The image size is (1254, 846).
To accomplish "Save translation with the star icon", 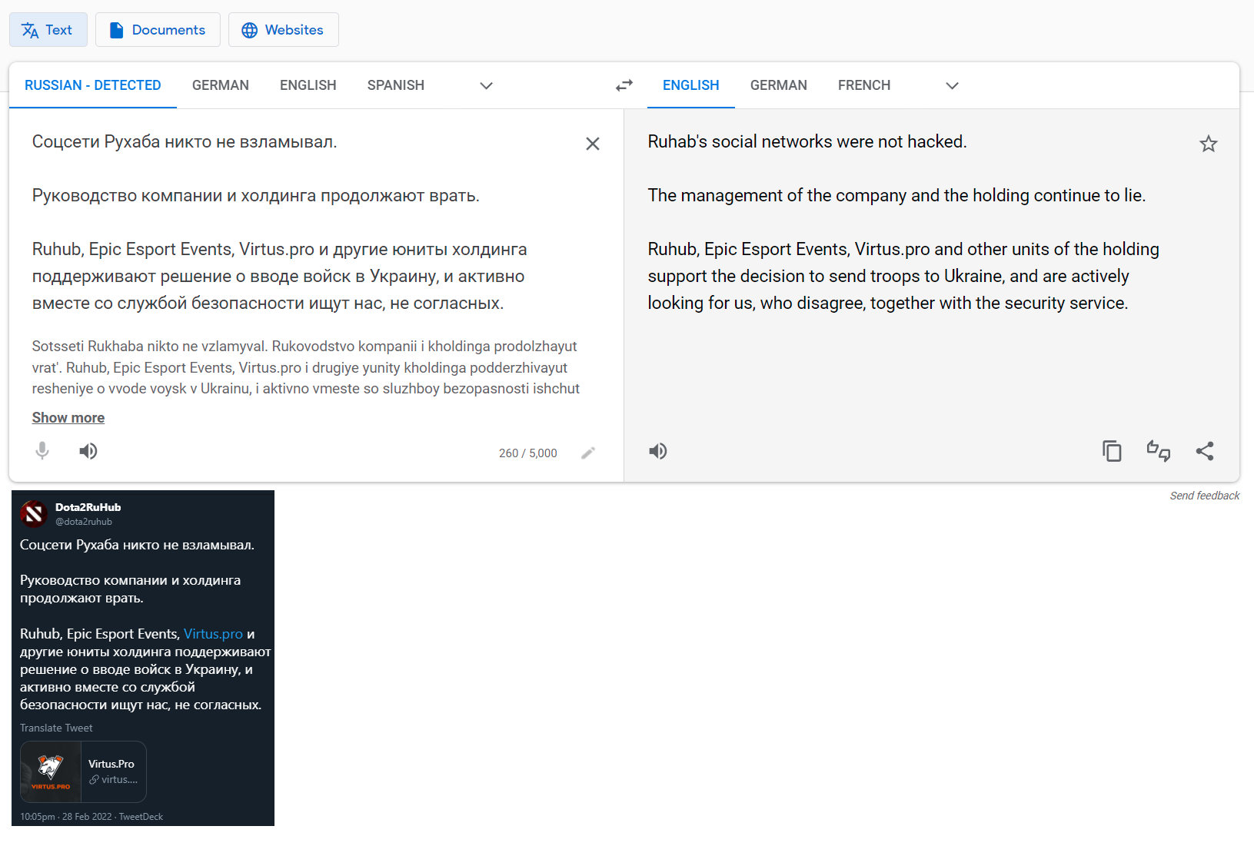I will 1209,144.
